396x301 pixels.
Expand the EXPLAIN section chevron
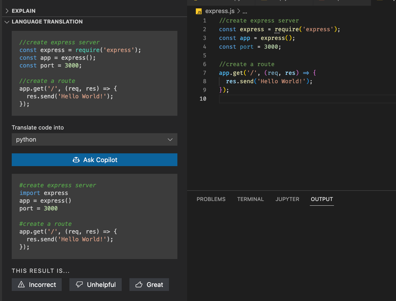7,11
